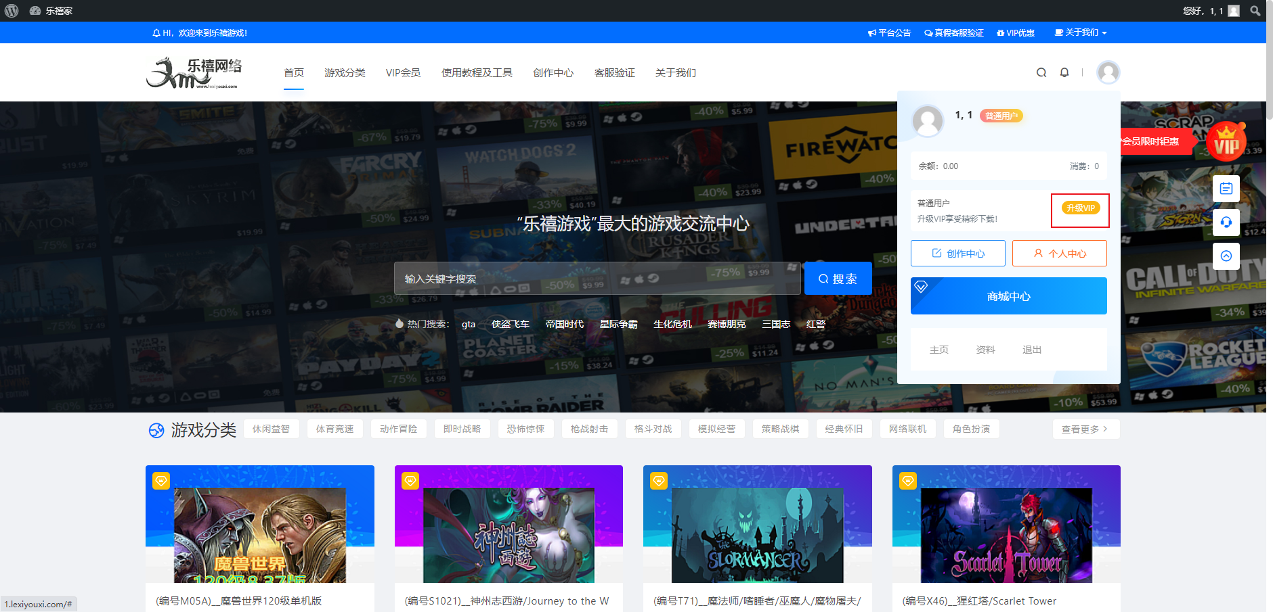This screenshot has height=612, width=1273.
Task: Select the 首页 navigation tab
Action: pos(294,72)
